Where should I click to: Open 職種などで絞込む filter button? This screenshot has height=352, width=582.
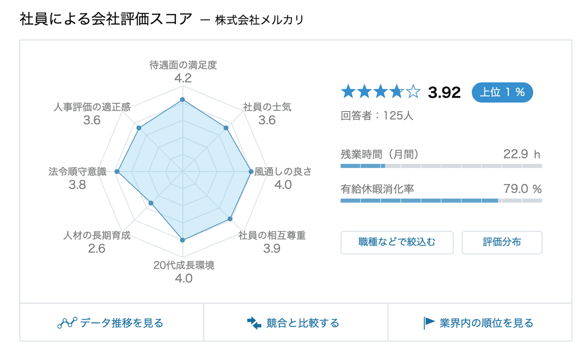pyautogui.click(x=397, y=242)
